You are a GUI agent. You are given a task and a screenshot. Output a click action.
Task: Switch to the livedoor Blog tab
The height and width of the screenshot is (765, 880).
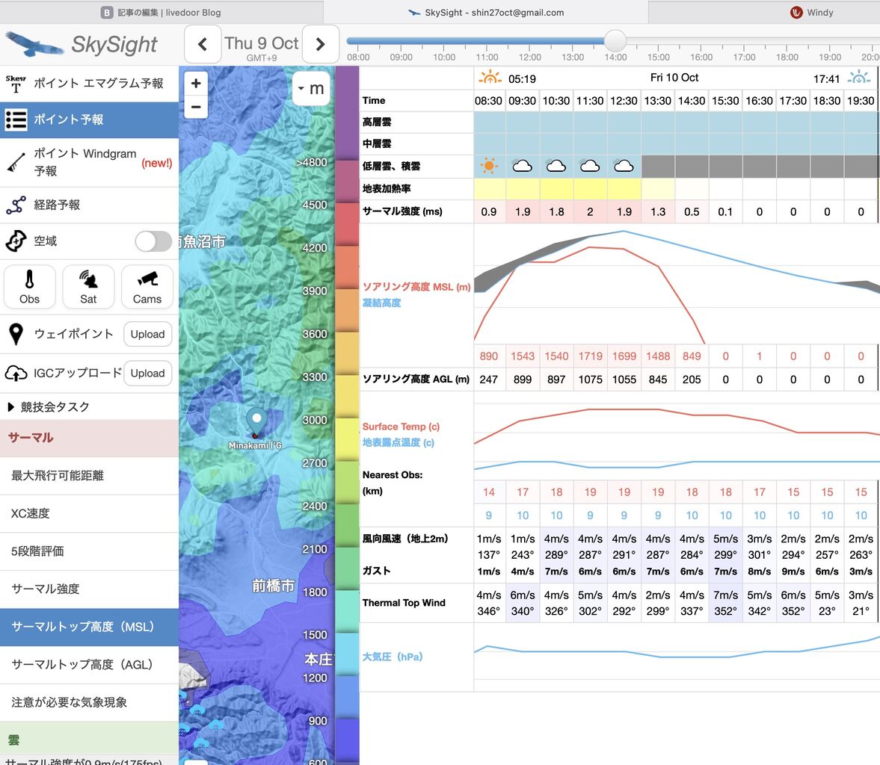[161, 13]
